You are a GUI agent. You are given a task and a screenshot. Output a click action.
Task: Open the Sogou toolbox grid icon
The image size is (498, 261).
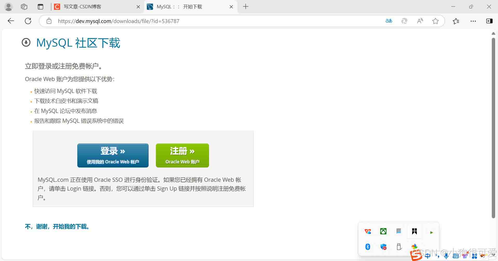[475, 256]
